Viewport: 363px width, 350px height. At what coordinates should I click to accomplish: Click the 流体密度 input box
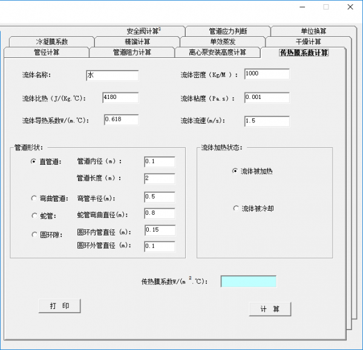(x=267, y=74)
